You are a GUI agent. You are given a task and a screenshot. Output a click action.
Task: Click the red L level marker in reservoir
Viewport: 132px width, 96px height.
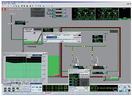(x=34, y=42)
